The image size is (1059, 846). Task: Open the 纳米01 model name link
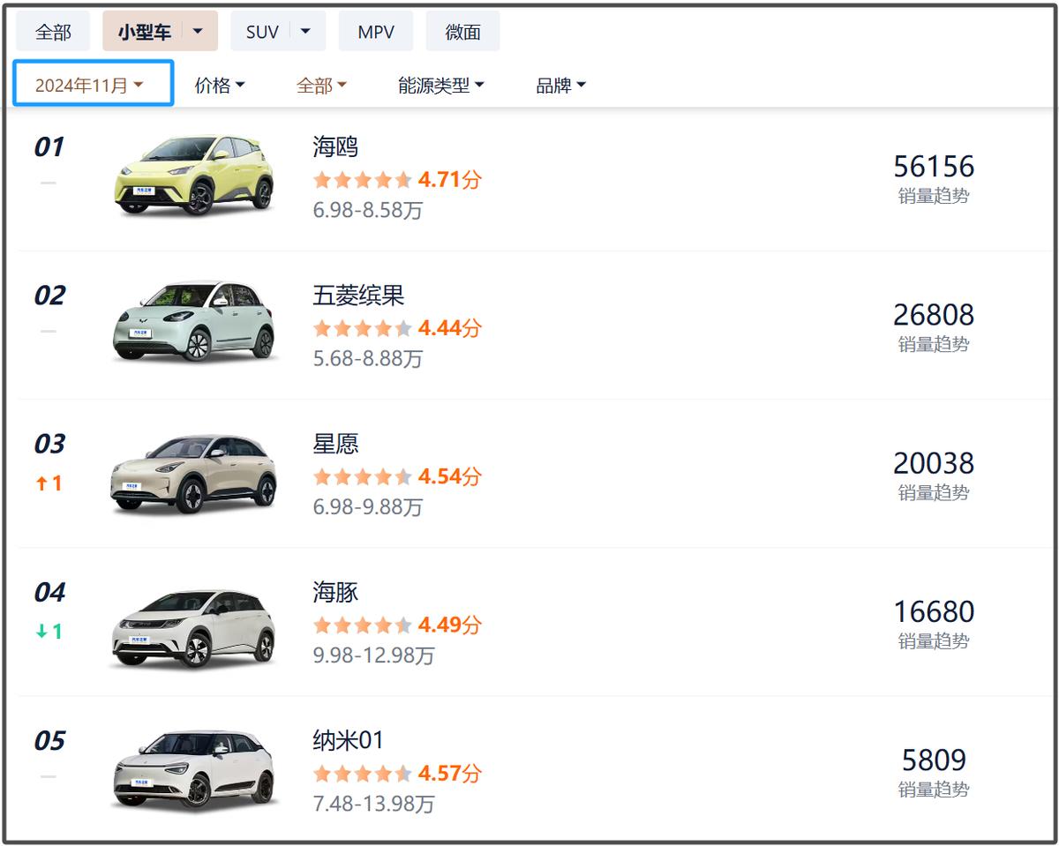(349, 739)
